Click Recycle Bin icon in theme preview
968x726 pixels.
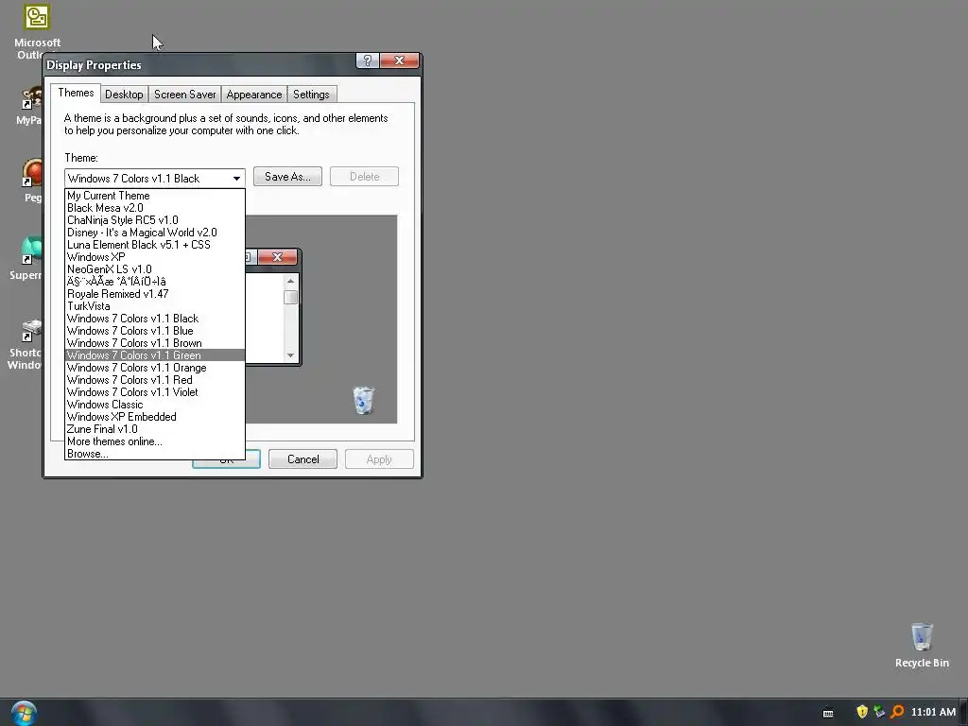[x=363, y=400]
